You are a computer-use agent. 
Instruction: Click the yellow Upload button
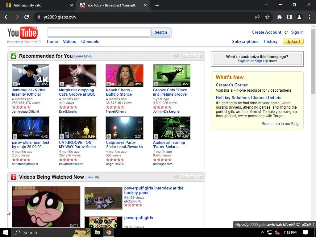(293, 42)
